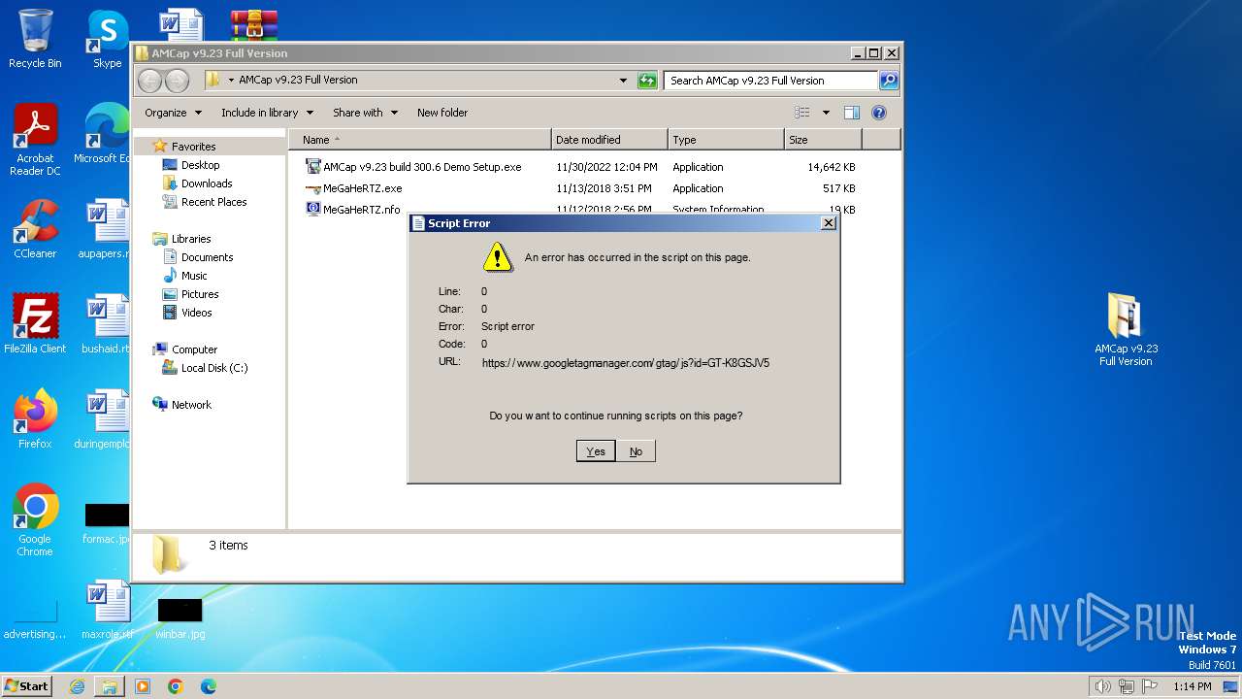The height and width of the screenshot is (699, 1242).
Task: Open the Include in library dropdown
Action: [267, 113]
